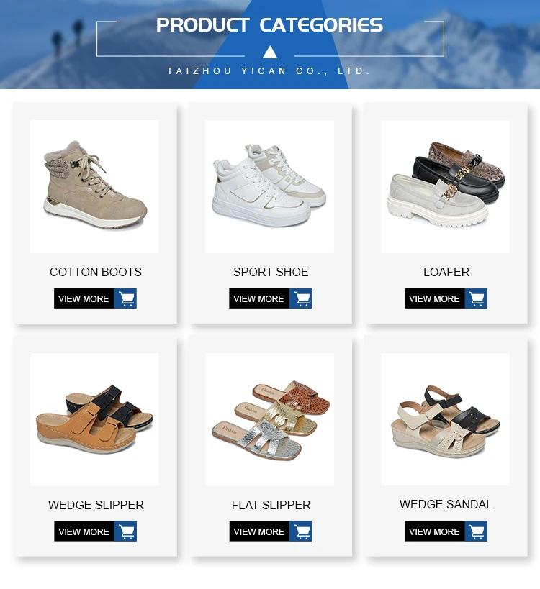The image size is (540, 589).
Task: Click the cart icon under Cotton Boots
Action: coord(125,298)
